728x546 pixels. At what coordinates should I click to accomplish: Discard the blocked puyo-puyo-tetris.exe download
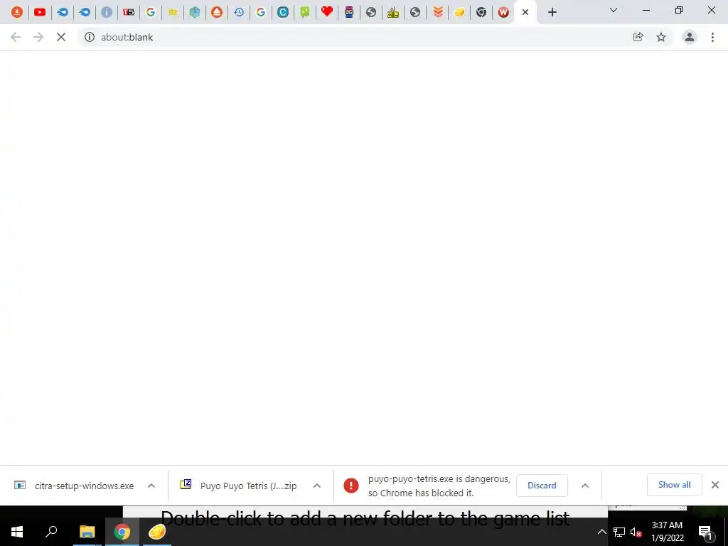coord(542,486)
